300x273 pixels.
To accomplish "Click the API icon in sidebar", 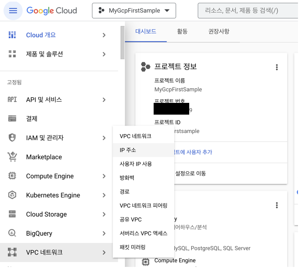I will coord(12,100).
